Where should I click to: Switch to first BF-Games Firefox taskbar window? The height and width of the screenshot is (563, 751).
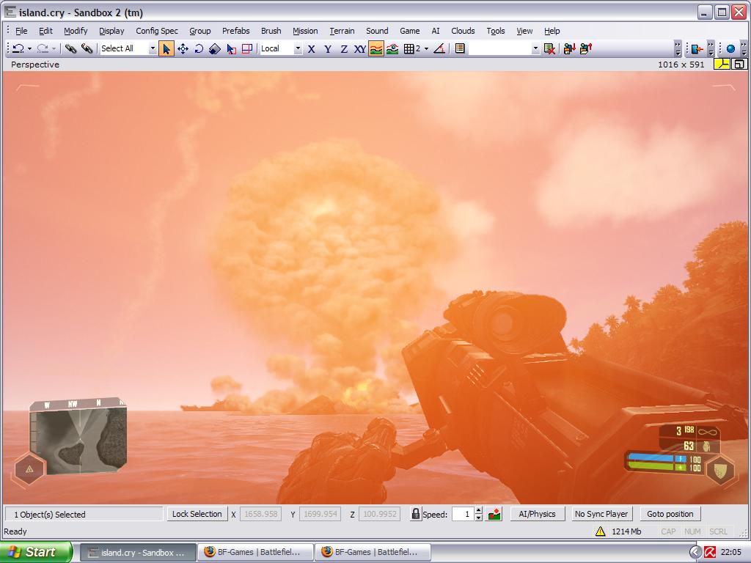point(254,552)
